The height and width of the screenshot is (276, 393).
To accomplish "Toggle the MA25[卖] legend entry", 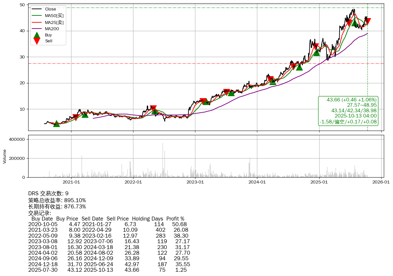I will pyautogui.click(x=54, y=22).
